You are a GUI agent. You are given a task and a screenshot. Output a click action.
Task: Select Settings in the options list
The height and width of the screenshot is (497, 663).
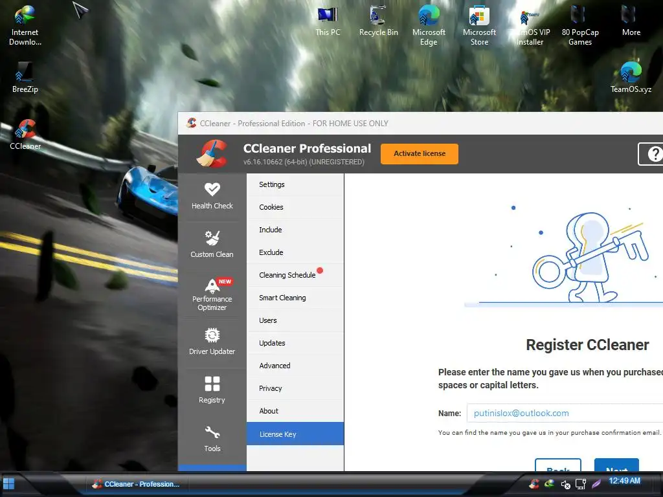click(295, 184)
